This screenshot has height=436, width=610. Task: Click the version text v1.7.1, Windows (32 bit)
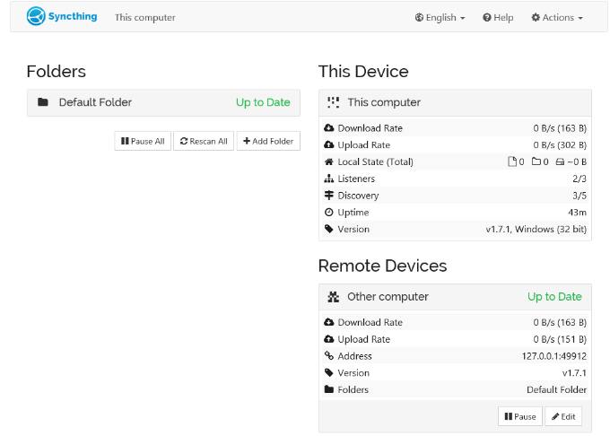coord(536,230)
